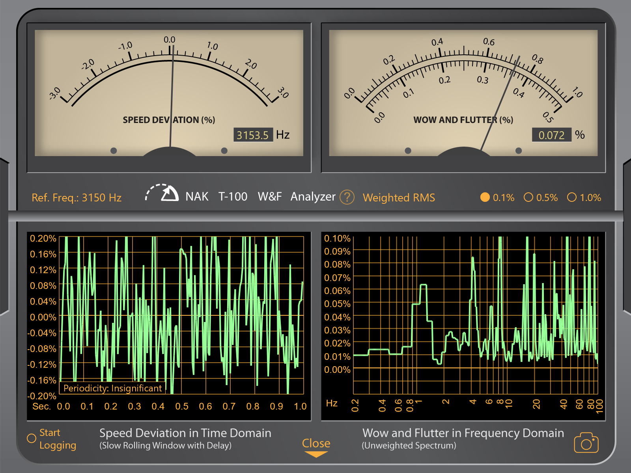The image size is (631, 473).
Task: Click the Weighted RMS mode label
Action: tap(399, 197)
